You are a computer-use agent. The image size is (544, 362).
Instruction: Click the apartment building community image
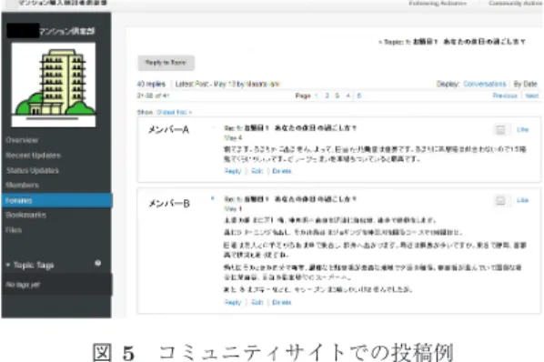[x=54, y=85]
